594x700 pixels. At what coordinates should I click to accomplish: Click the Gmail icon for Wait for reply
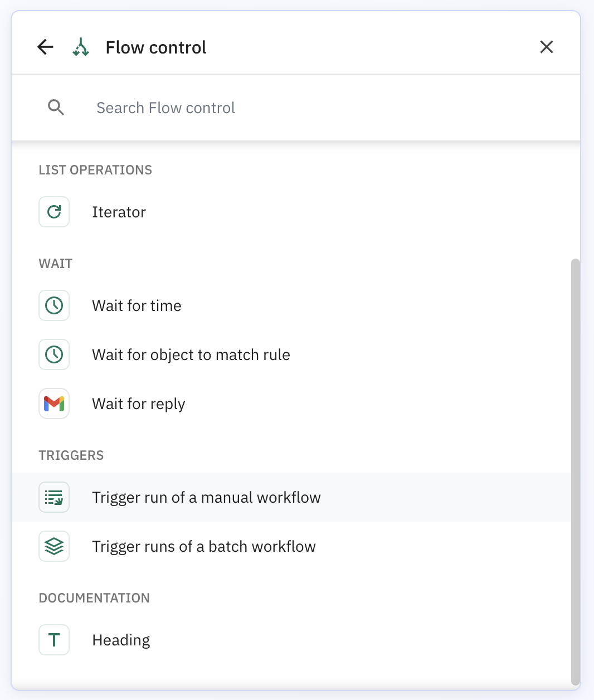point(54,404)
